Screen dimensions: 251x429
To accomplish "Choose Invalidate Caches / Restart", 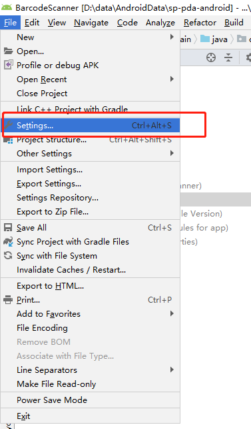I will point(90,270).
